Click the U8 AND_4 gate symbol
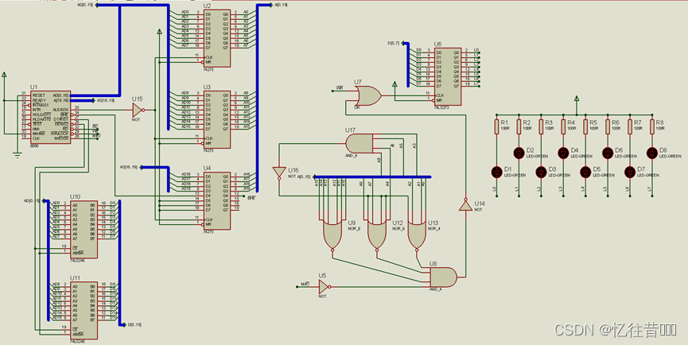 [x=443, y=277]
